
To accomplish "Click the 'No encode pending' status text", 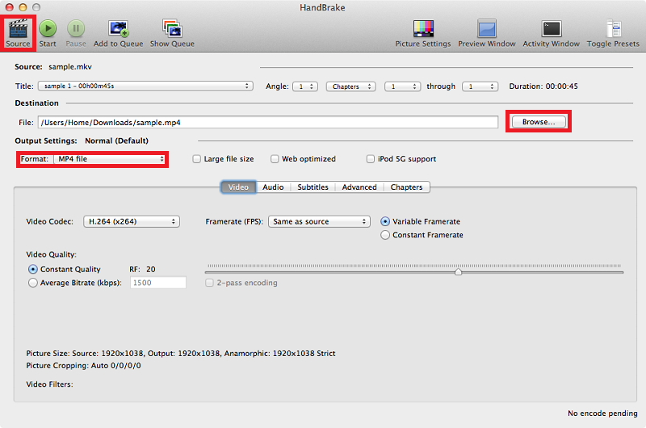I will click(602, 413).
